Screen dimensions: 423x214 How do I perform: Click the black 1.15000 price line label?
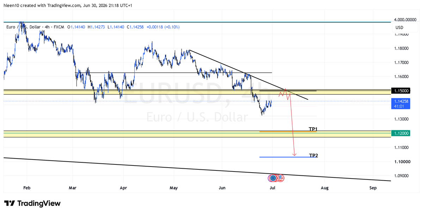point(401,91)
